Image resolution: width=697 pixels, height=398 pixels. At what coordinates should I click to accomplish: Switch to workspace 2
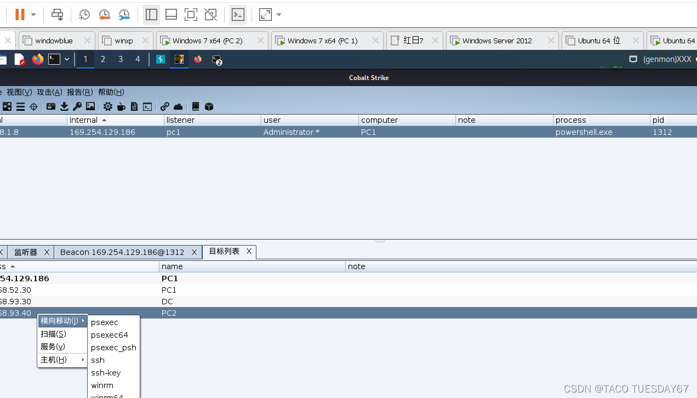tap(102, 59)
